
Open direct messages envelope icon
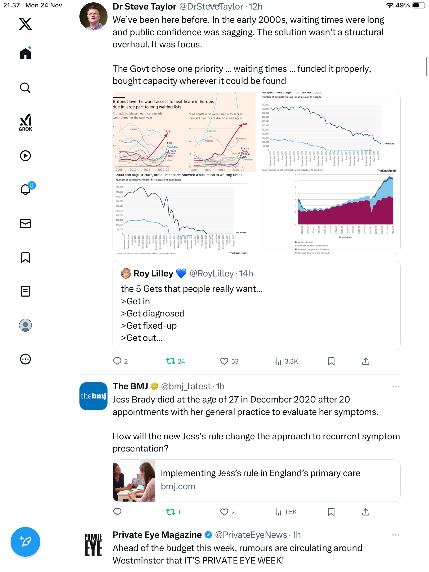(x=25, y=224)
